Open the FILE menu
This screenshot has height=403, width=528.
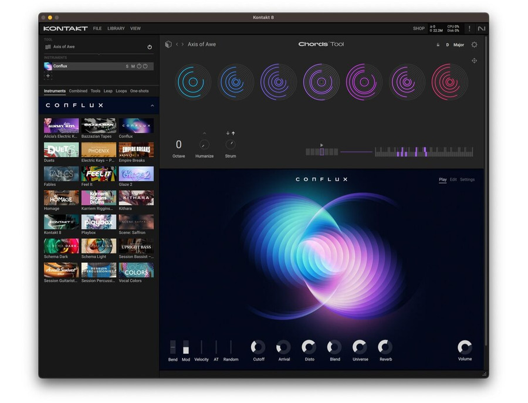(x=97, y=29)
